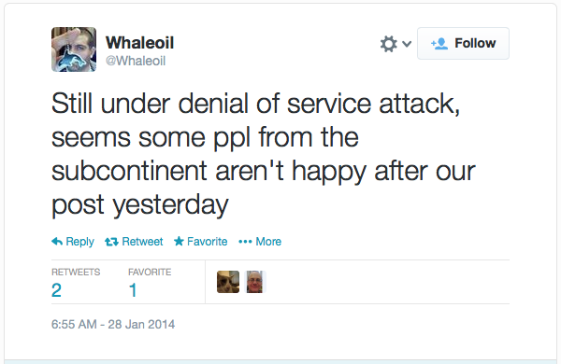Follow the Whaleoil account
Screen dimensions: 561x364
click(x=463, y=43)
